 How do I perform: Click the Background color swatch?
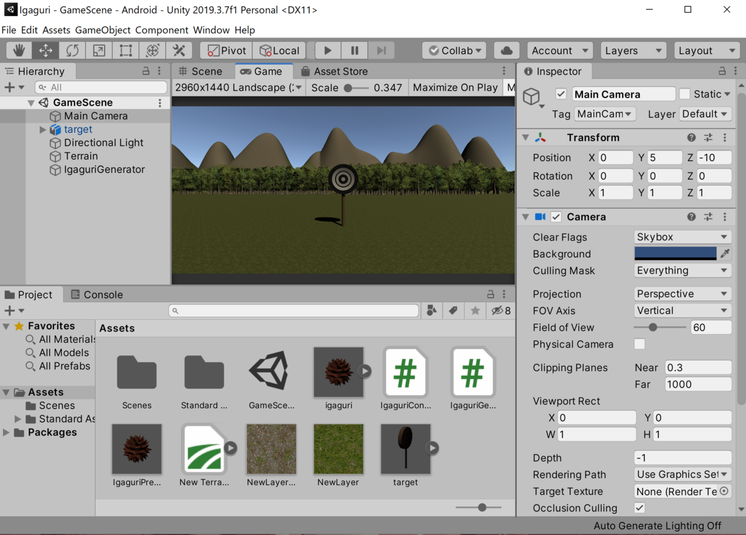point(675,253)
